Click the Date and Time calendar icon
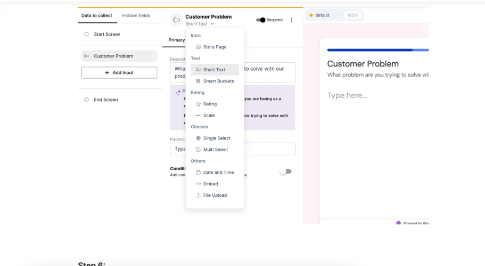 point(199,172)
